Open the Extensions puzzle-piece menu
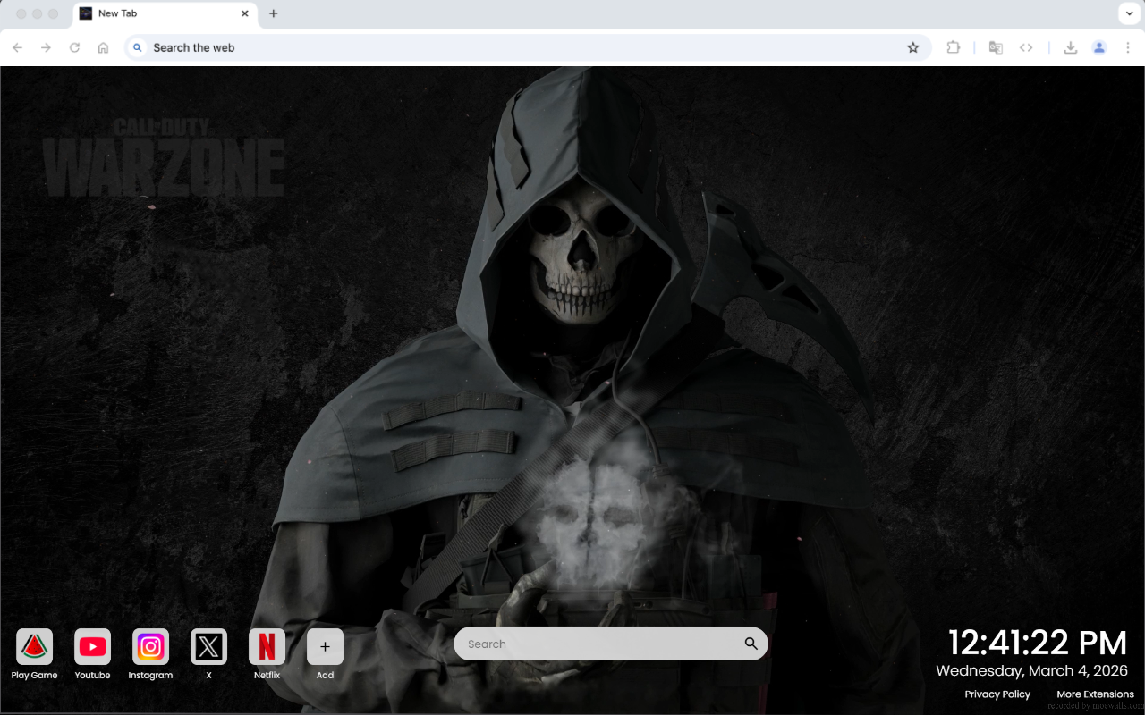This screenshot has height=715, width=1145. [953, 47]
